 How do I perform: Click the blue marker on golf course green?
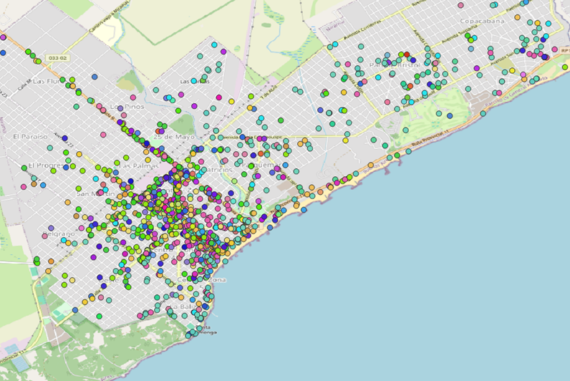point(450,115)
